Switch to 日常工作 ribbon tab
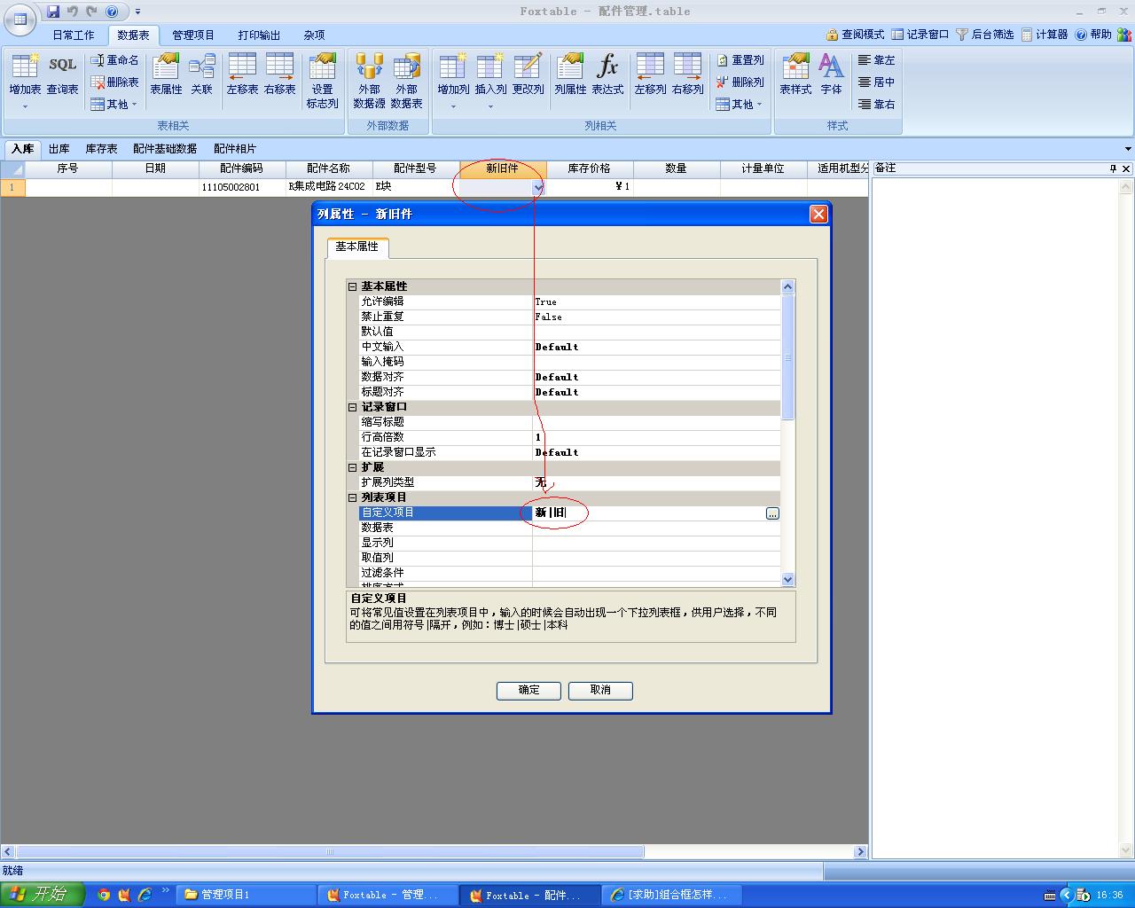1135x908 pixels. [x=73, y=35]
